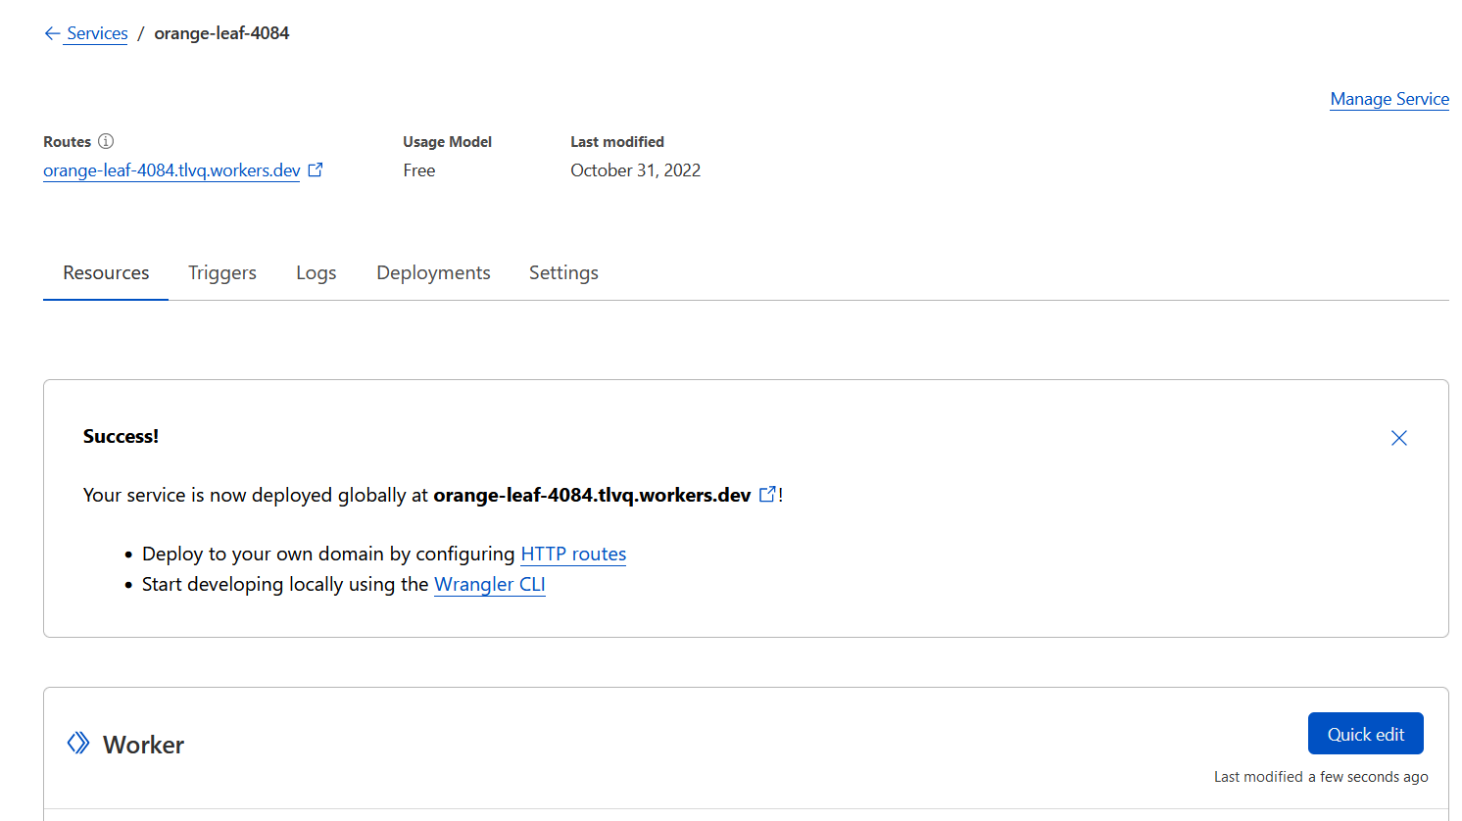The height and width of the screenshot is (821, 1462).
Task: Select the Resources tab
Action: click(x=105, y=272)
